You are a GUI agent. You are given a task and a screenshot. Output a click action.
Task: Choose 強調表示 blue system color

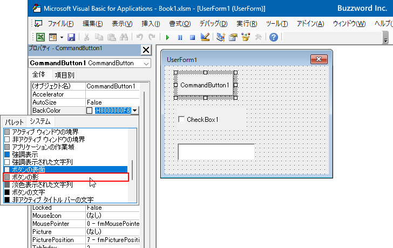(x=66, y=154)
